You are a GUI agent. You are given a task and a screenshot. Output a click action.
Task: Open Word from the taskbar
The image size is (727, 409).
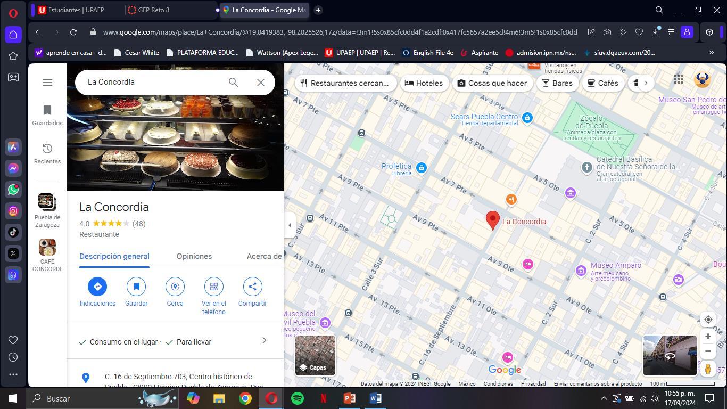tap(375, 398)
